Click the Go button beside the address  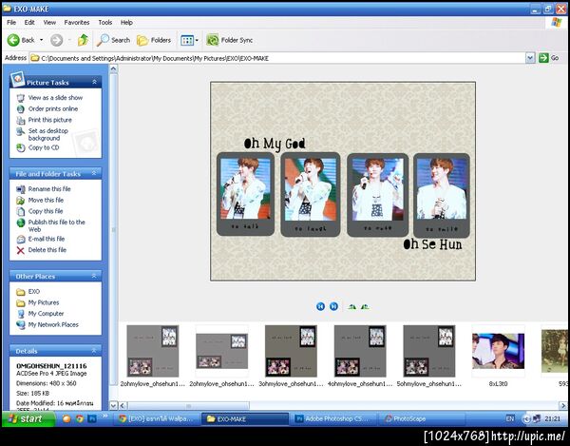coord(548,58)
